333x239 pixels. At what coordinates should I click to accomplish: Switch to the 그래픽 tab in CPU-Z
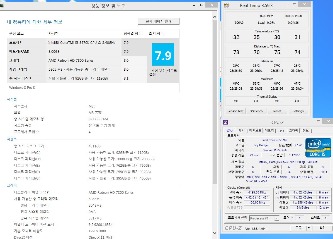point(293,130)
